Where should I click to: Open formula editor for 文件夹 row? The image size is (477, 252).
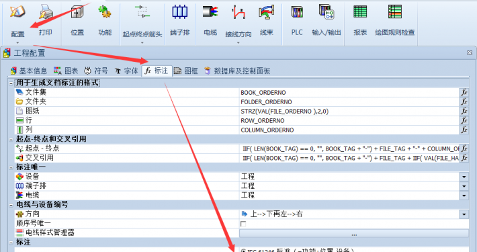coord(464,102)
